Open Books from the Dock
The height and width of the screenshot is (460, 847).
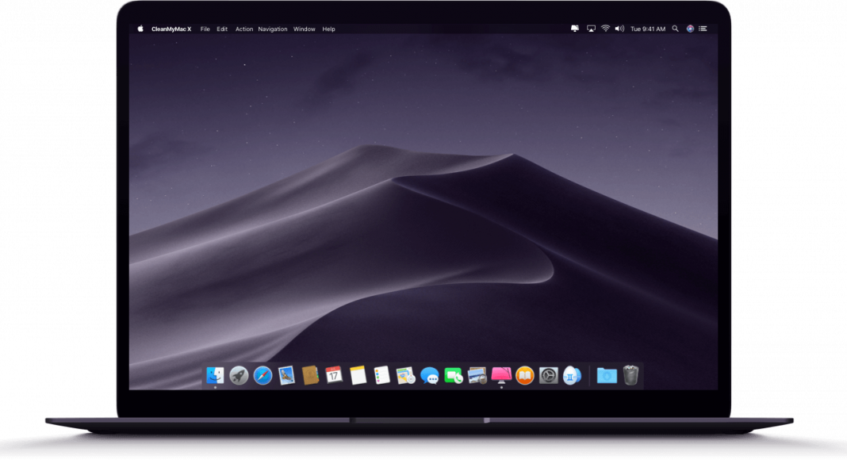pos(524,375)
